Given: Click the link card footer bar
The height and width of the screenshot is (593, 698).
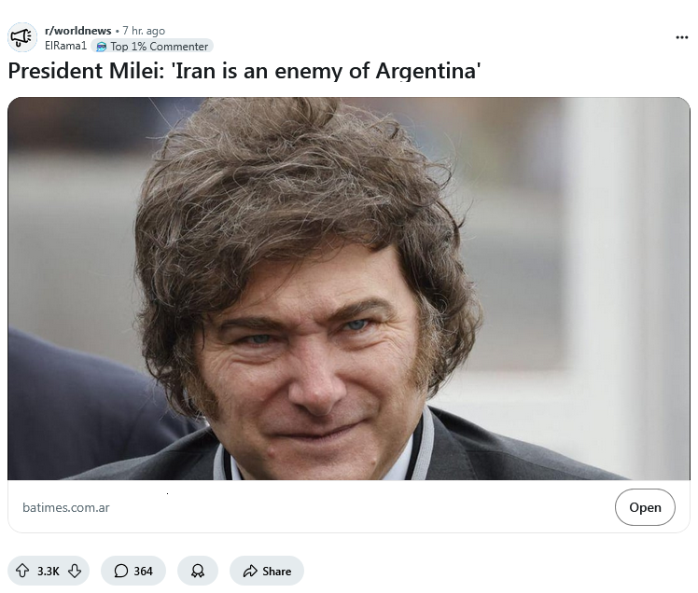Looking at the screenshot, I should click(349, 506).
